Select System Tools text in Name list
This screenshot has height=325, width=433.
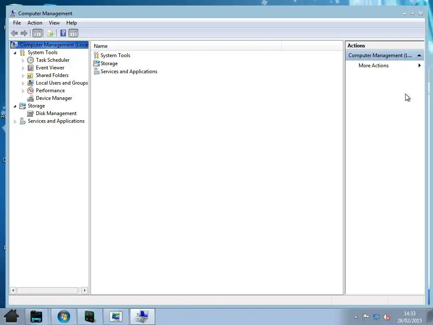[x=115, y=55]
